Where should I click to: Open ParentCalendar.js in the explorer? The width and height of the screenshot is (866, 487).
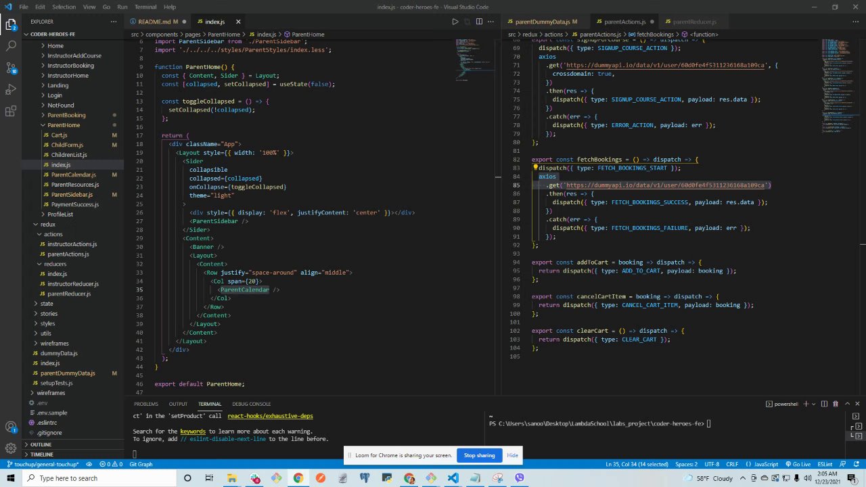tap(73, 175)
